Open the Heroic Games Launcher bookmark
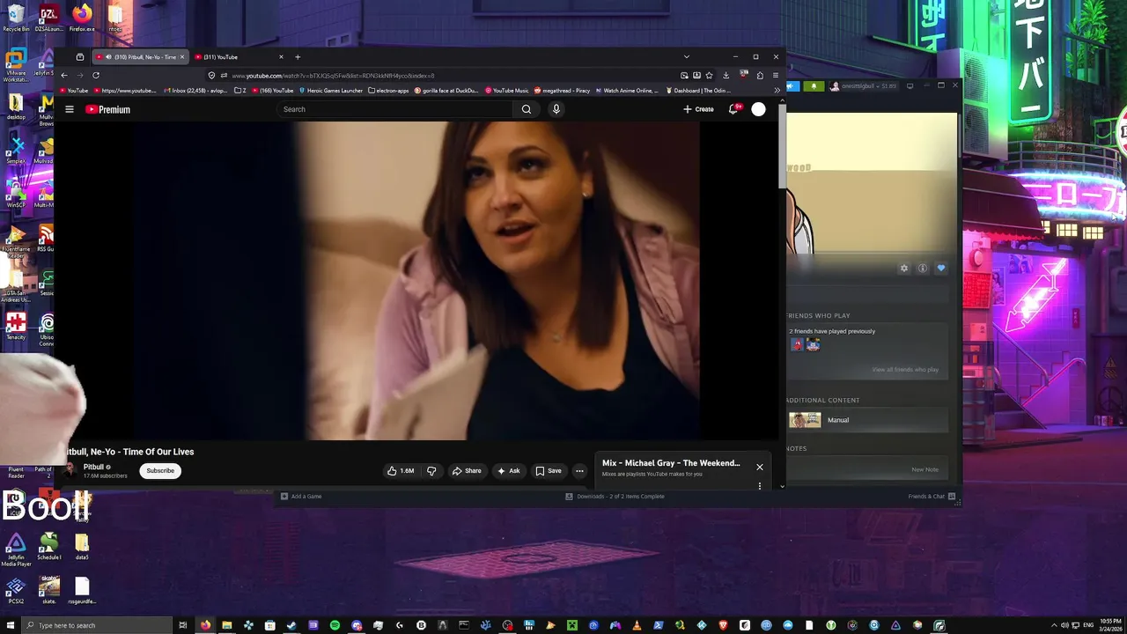 pyautogui.click(x=331, y=90)
